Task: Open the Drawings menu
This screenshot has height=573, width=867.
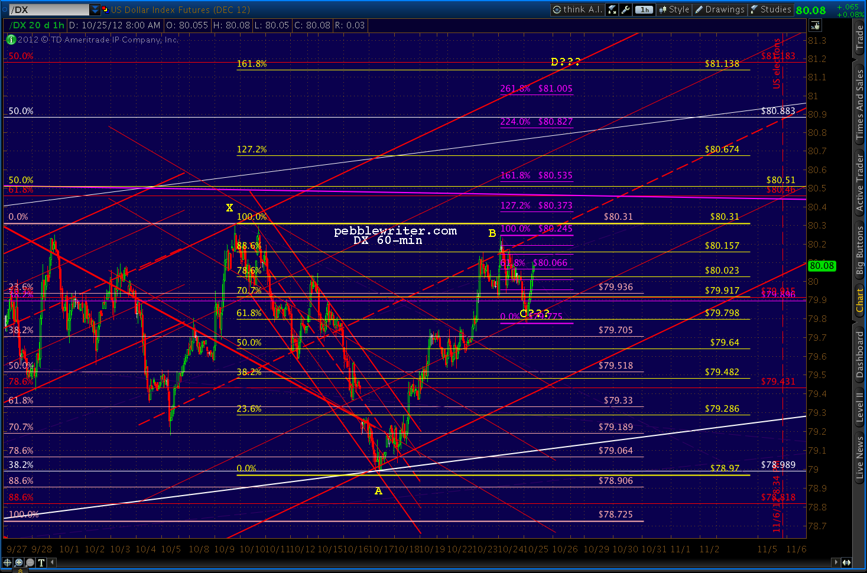Action: (x=719, y=9)
